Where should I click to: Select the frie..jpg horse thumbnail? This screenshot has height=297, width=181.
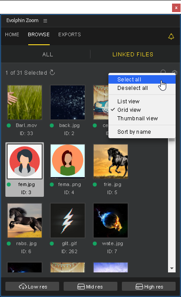[x=111, y=161]
